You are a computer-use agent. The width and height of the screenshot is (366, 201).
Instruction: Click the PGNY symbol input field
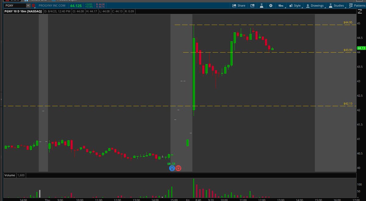click(15, 5)
